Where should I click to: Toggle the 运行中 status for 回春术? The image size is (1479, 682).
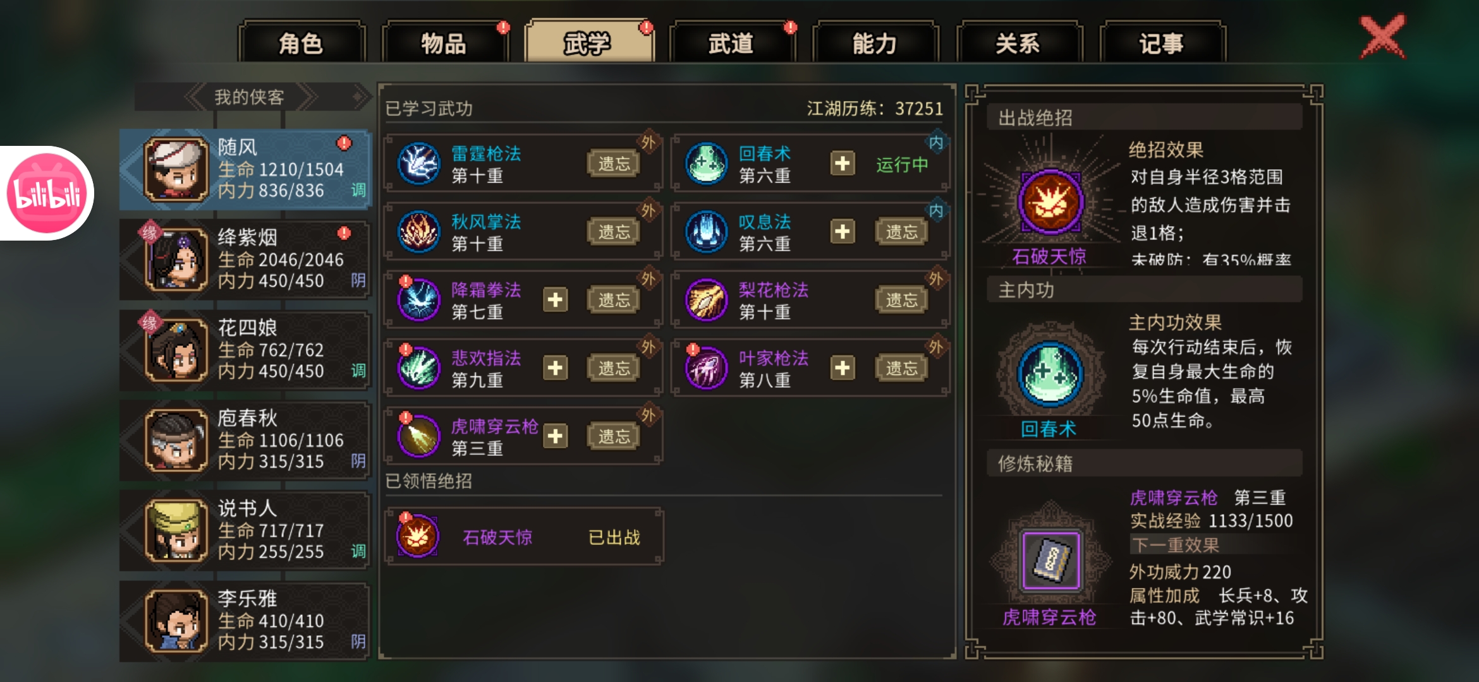pyautogui.click(x=902, y=165)
